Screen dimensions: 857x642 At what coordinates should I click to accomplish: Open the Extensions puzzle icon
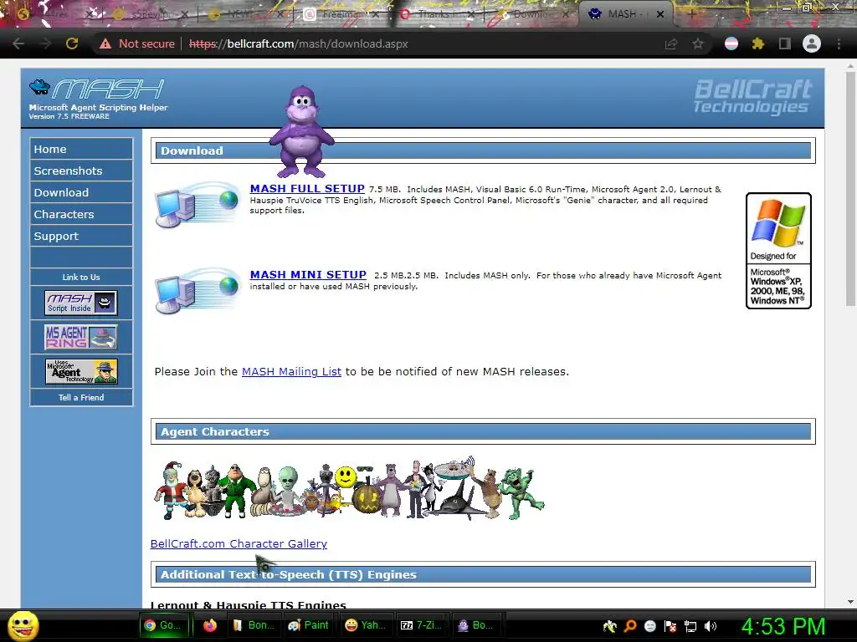[757, 43]
